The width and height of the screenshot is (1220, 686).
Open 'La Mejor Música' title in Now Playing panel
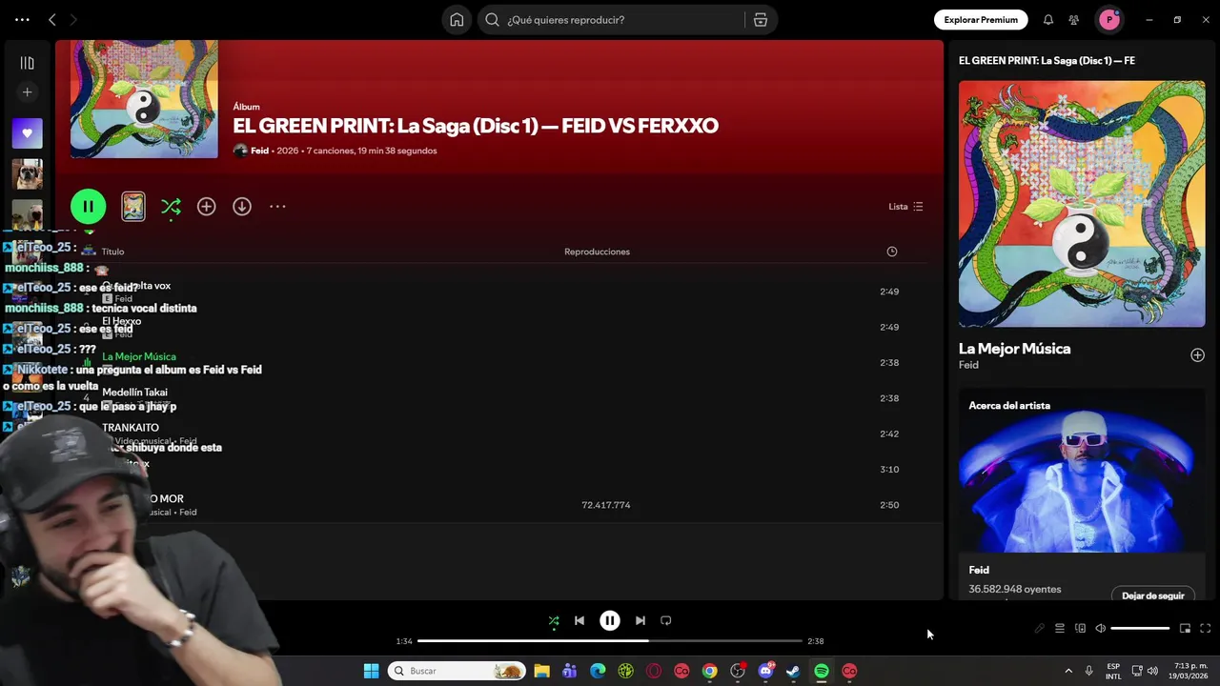tap(1014, 349)
